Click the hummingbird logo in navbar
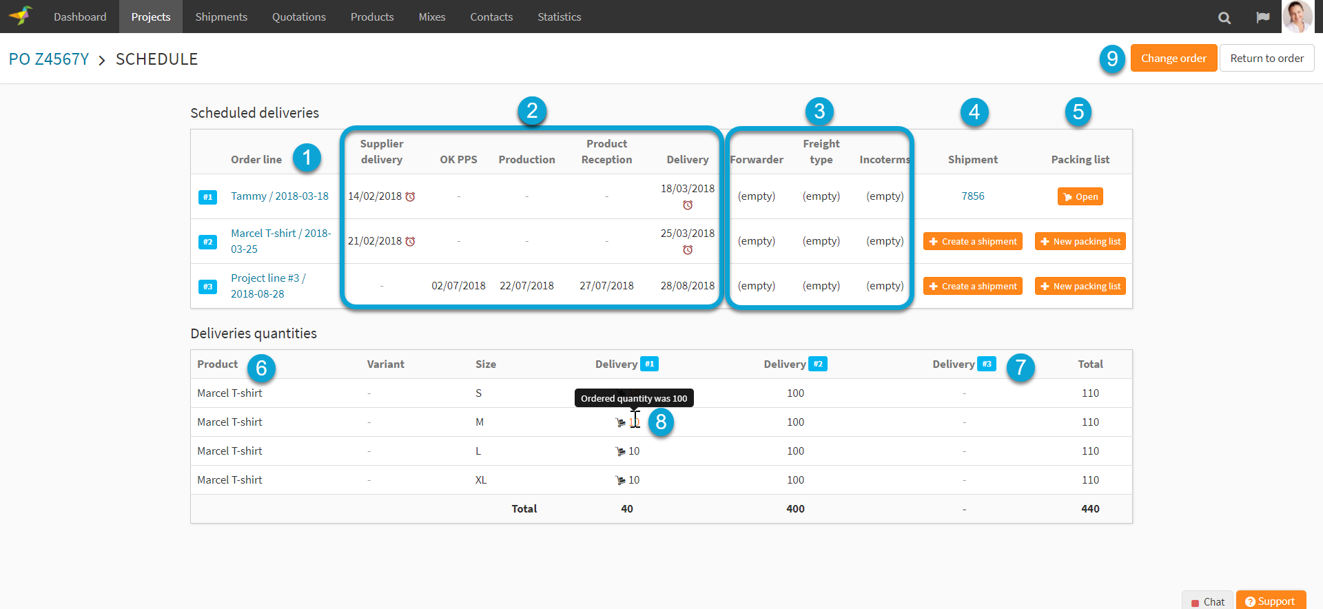The width and height of the screenshot is (1323, 609). click(21, 16)
